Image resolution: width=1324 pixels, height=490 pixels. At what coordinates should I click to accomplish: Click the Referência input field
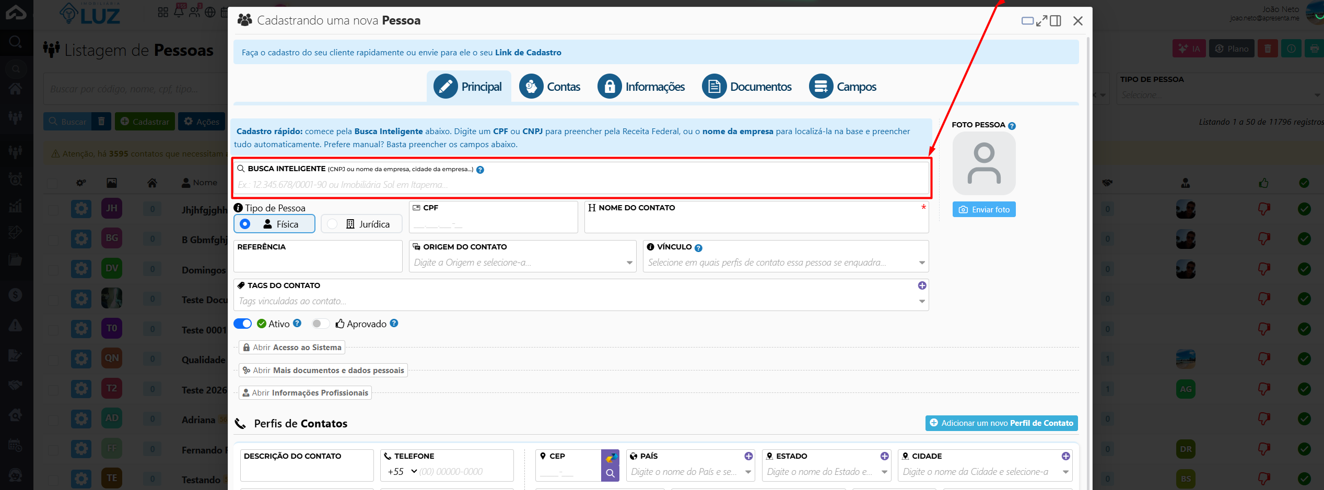tap(318, 256)
